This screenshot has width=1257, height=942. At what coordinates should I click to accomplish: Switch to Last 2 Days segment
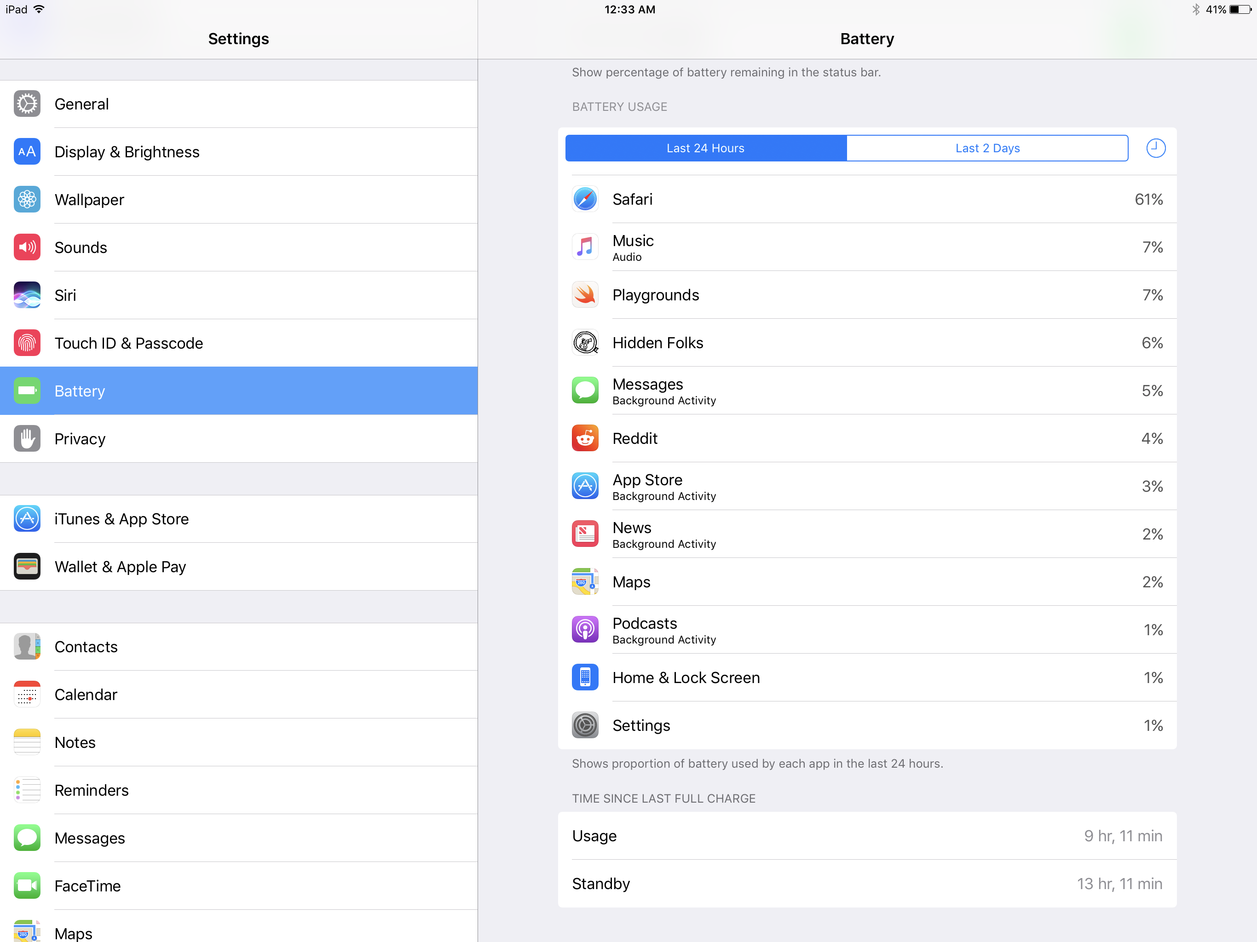pos(987,148)
